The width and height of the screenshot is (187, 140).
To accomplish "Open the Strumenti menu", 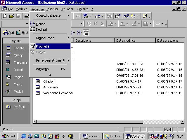I will coord(67,9).
